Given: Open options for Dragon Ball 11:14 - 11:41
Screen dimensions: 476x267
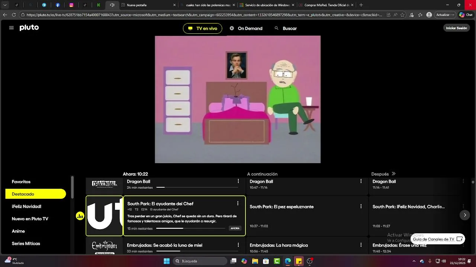Looking at the screenshot, I should (x=463, y=181).
